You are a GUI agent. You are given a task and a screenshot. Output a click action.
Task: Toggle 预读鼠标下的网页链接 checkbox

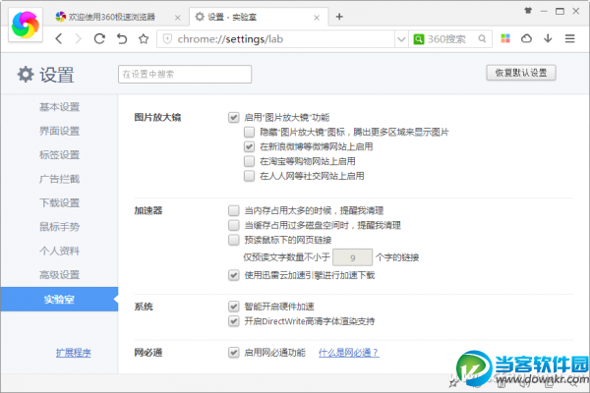pos(234,240)
